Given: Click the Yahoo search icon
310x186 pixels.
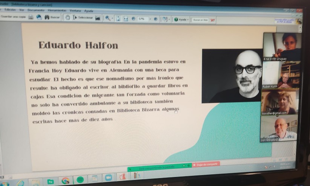Looking at the screenshot, I should pos(213,20).
